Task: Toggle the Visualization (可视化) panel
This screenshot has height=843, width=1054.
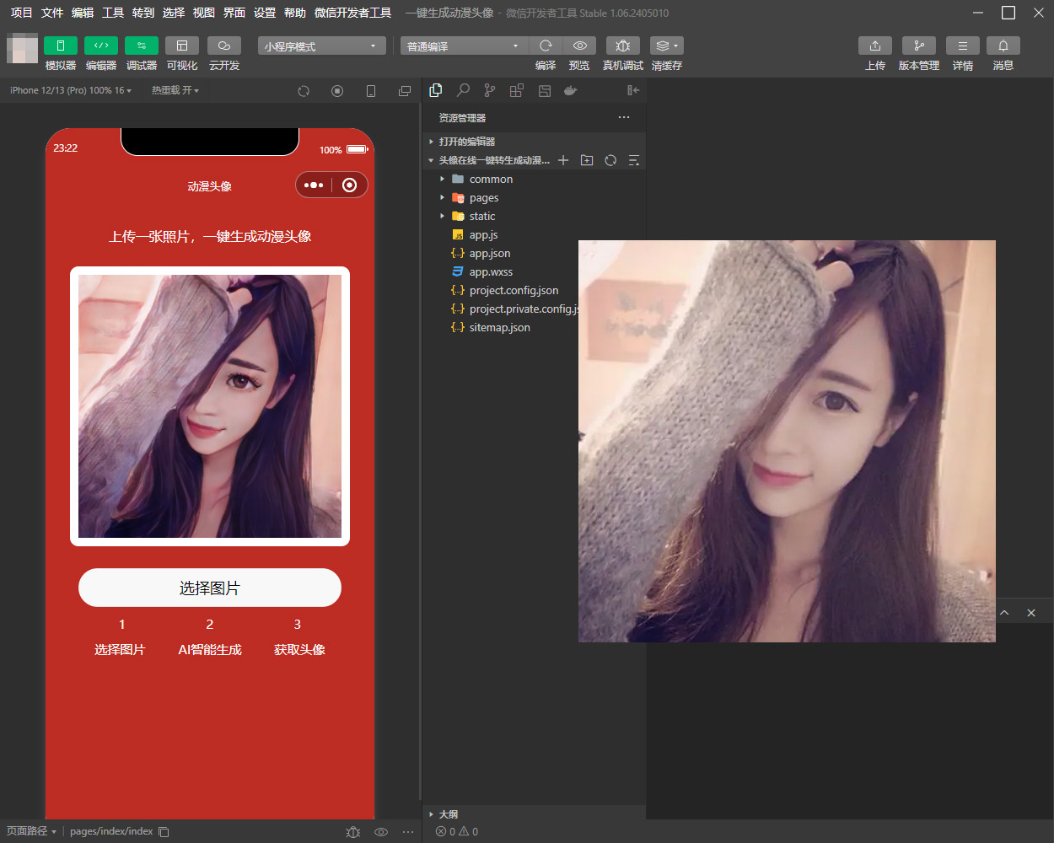Action: click(x=182, y=46)
